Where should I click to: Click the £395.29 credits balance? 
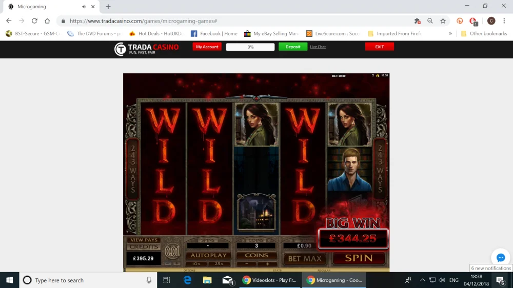pyautogui.click(x=143, y=258)
